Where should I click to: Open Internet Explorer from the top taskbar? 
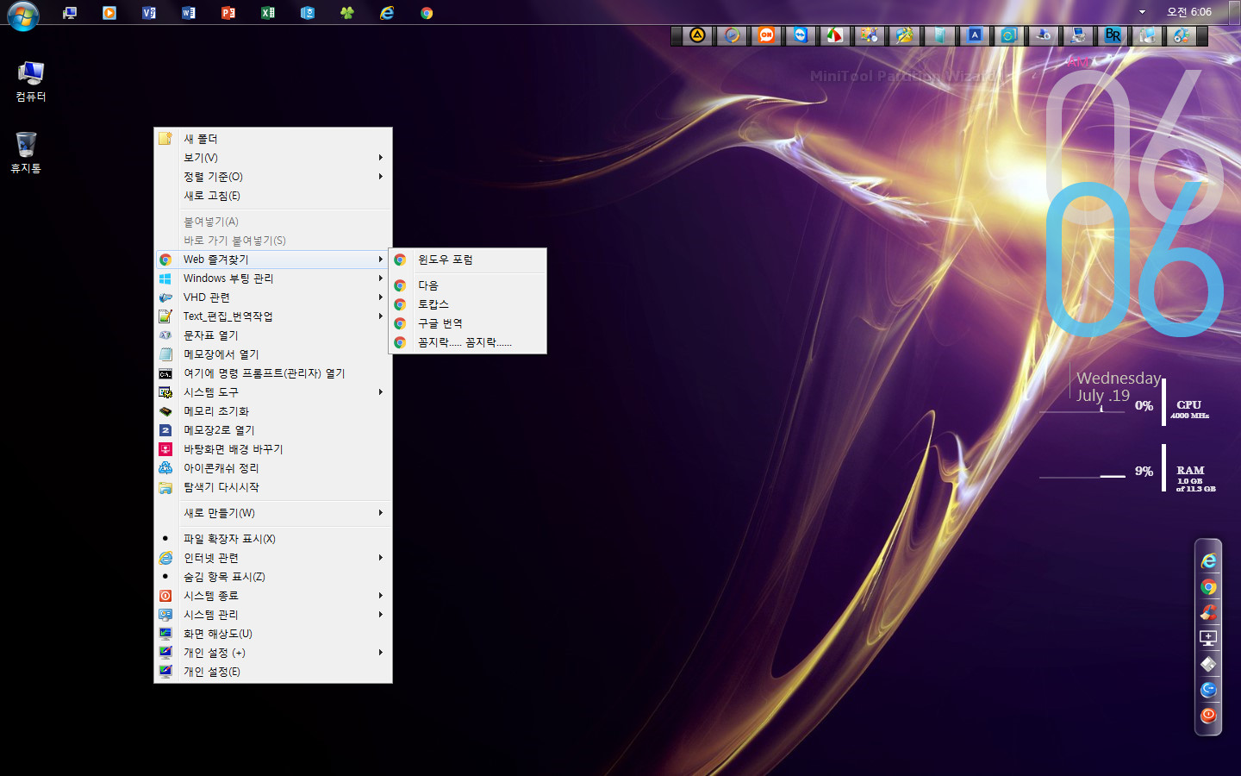(x=387, y=13)
